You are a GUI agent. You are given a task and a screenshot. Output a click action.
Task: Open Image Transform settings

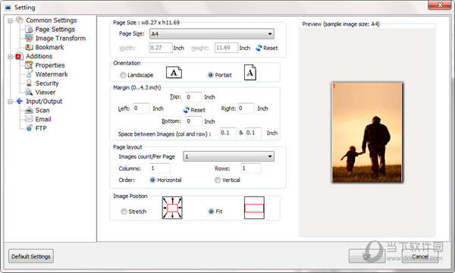(x=61, y=38)
